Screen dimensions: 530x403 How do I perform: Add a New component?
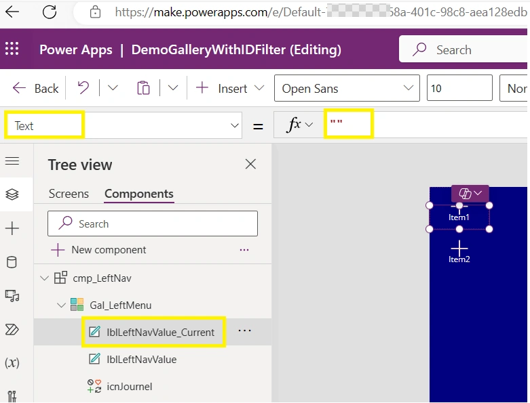[x=98, y=250]
